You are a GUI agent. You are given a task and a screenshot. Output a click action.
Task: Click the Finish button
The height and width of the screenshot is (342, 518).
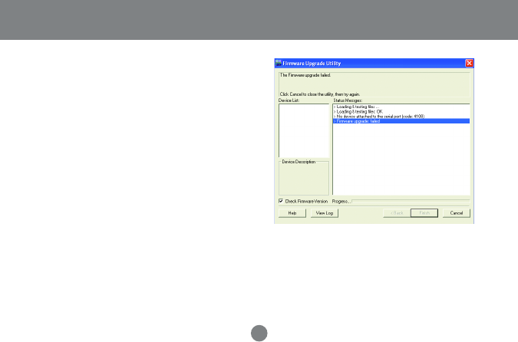click(x=424, y=213)
